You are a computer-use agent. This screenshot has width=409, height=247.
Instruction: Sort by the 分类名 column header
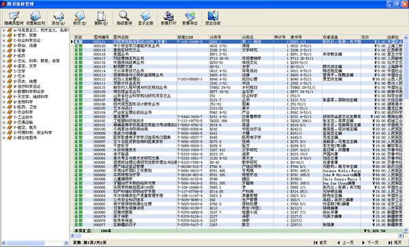(x=257, y=37)
